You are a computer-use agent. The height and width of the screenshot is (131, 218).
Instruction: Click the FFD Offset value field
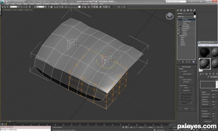tap(189, 103)
